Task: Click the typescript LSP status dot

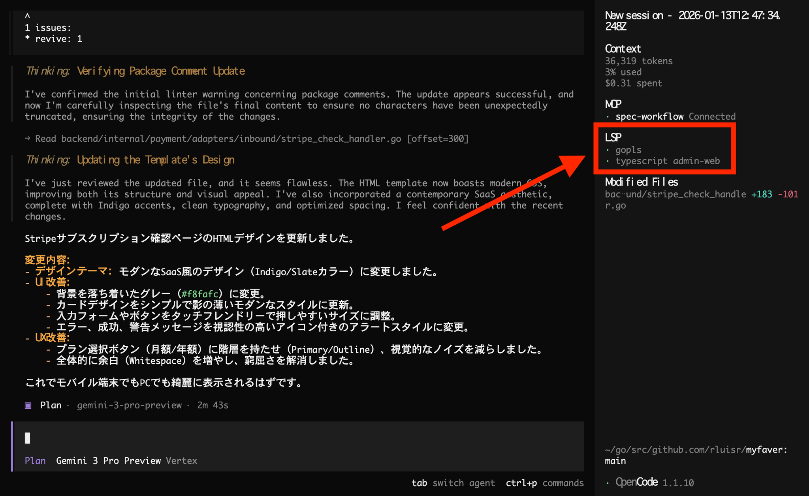Action: click(608, 161)
